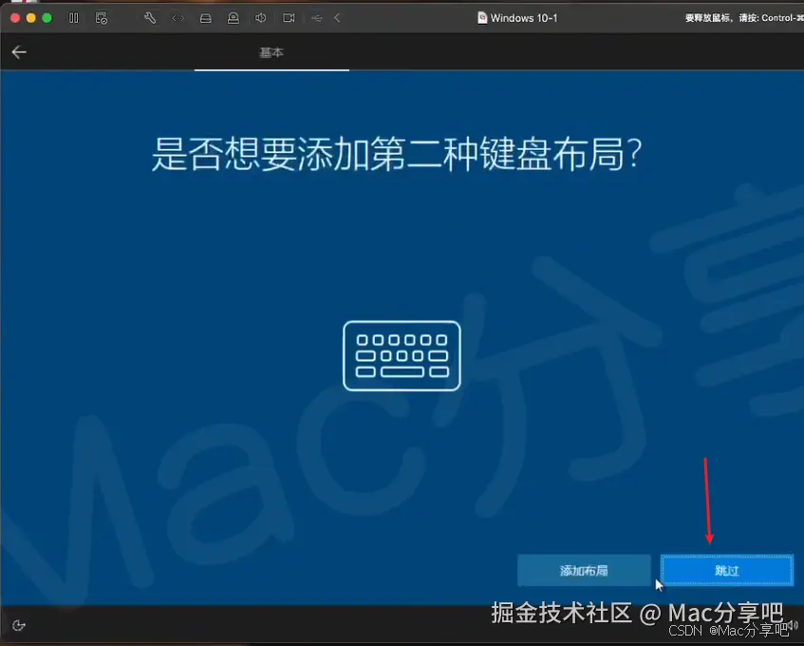Click the Windows 10-1 title in the title bar
The width and height of the screenshot is (804, 646).
pyautogui.click(x=517, y=17)
